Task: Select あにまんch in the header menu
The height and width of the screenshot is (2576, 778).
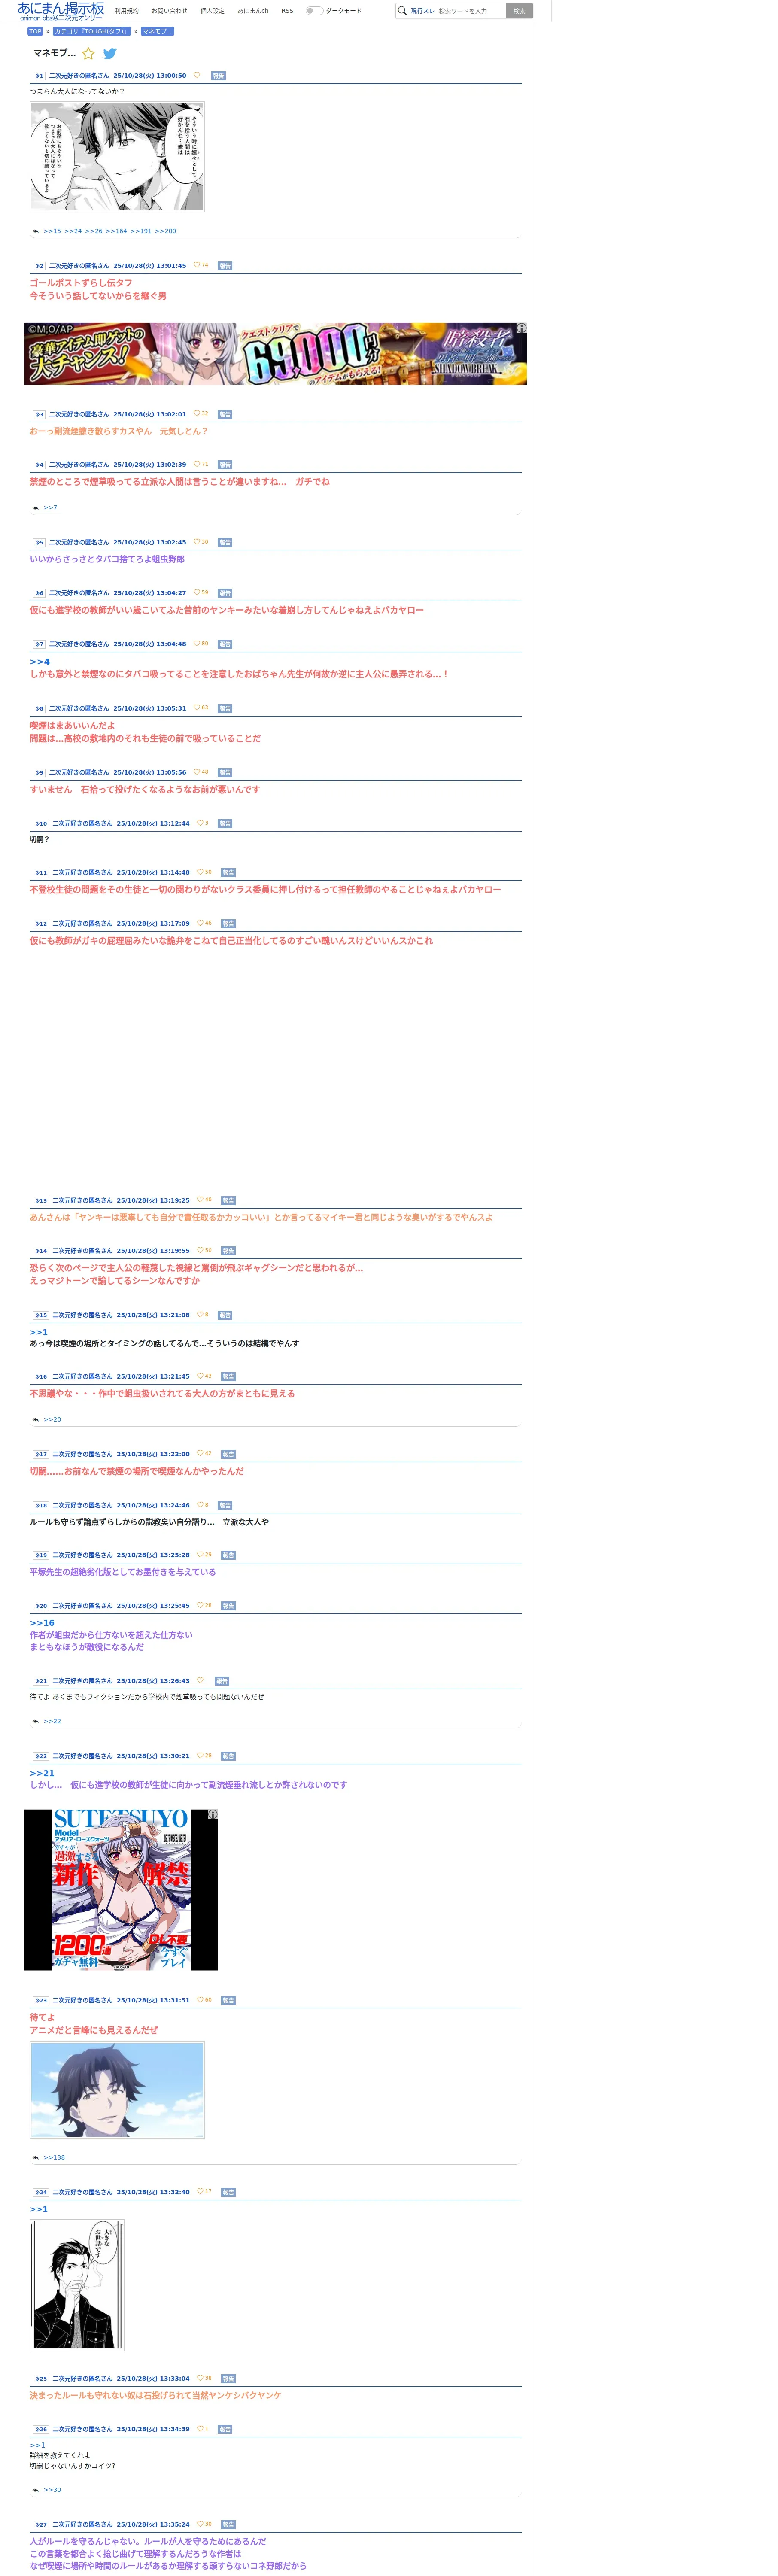Action: [253, 11]
